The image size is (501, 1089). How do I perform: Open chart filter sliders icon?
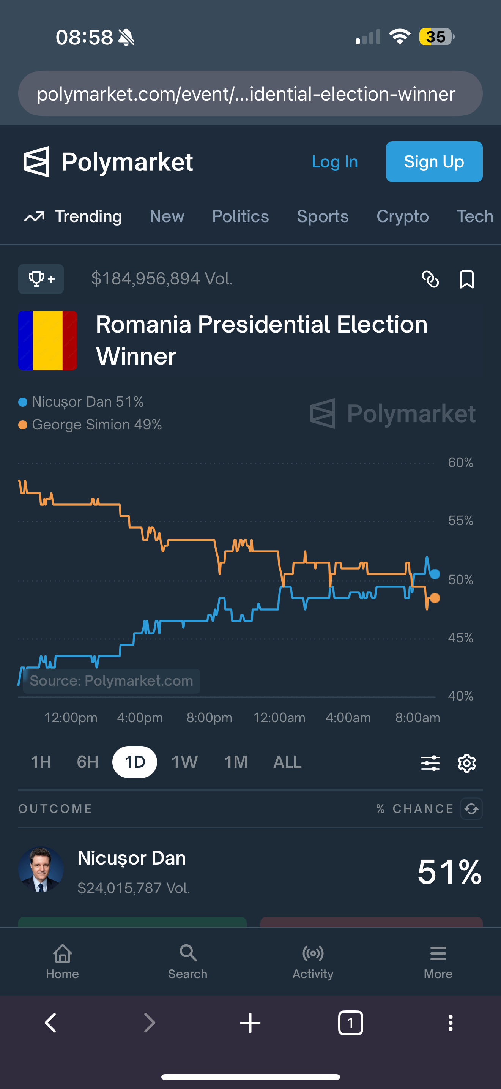tap(430, 762)
